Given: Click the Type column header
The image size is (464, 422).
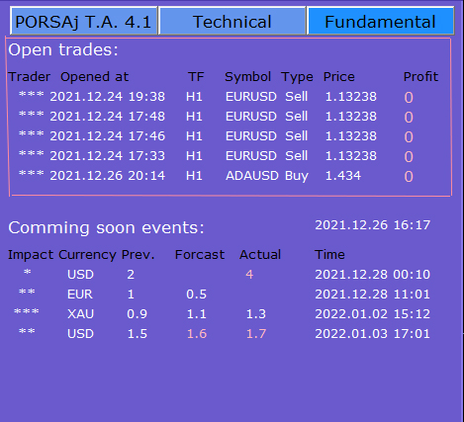Looking at the screenshot, I should pos(298,77).
